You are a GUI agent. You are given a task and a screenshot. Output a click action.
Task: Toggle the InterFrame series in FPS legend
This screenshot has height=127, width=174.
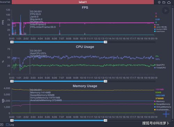point(159,31)
